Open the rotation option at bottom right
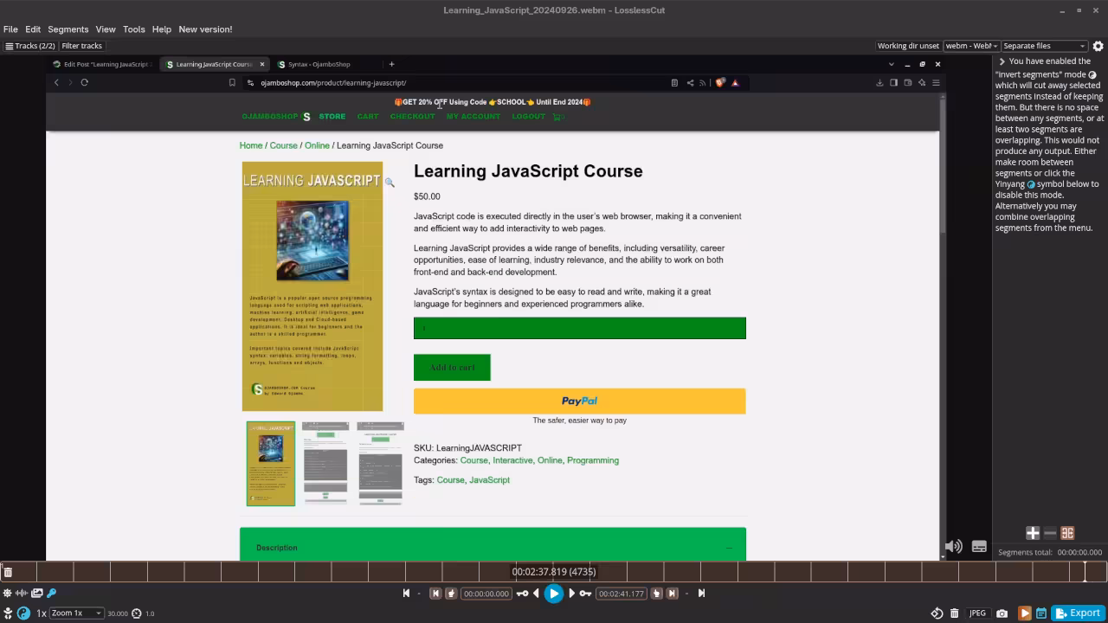This screenshot has height=623, width=1108. (x=937, y=613)
